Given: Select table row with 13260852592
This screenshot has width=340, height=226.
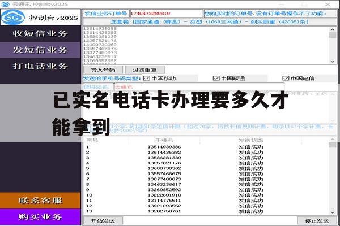Looking at the screenshot, I should click(206, 190).
